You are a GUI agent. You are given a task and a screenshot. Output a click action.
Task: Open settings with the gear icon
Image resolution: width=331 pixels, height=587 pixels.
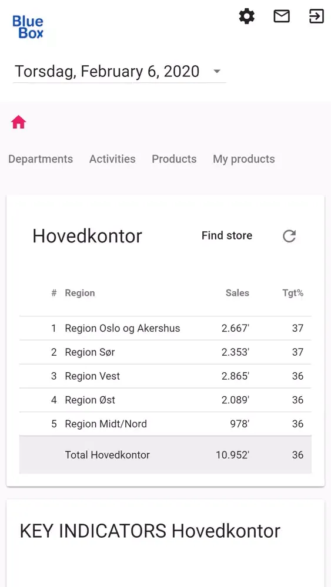tap(247, 16)
